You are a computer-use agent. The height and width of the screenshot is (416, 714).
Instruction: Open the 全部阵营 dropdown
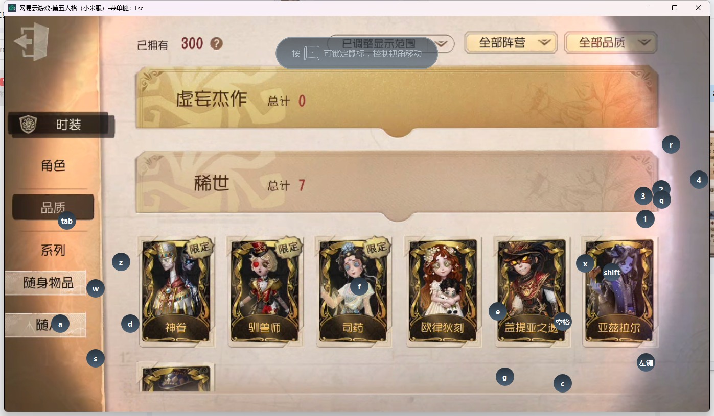click(x=511, y=43)
